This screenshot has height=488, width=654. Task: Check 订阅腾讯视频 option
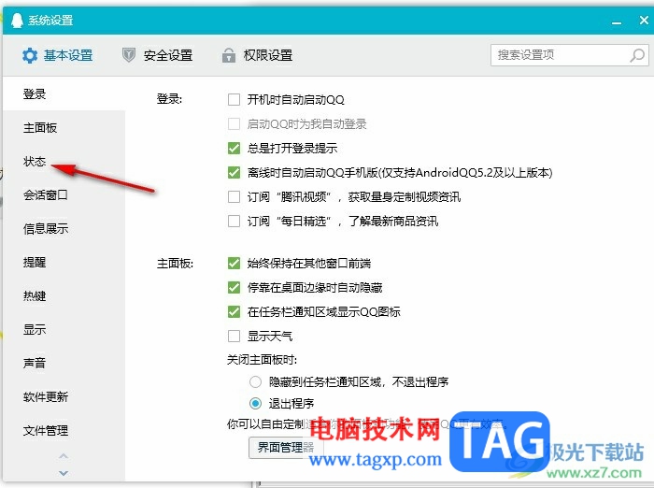pyautogui.click(x=234, y=196)
